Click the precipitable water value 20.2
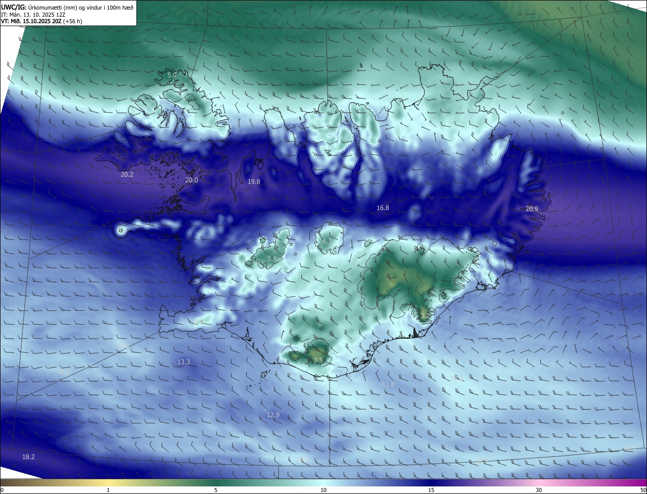The width and height of the screenshot is (647, 494). coord(127,174)
